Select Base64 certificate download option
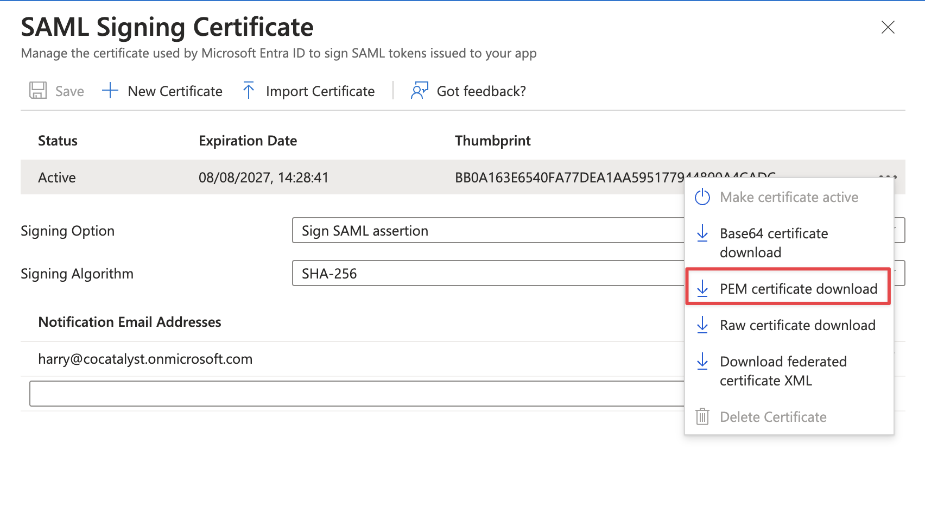Viewport: 925px width, 519px height. pos(774,243)
